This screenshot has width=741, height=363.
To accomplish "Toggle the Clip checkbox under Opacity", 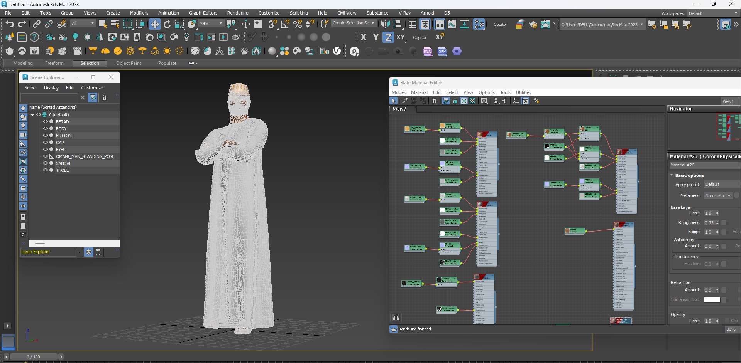I will [x=727, y=321].
